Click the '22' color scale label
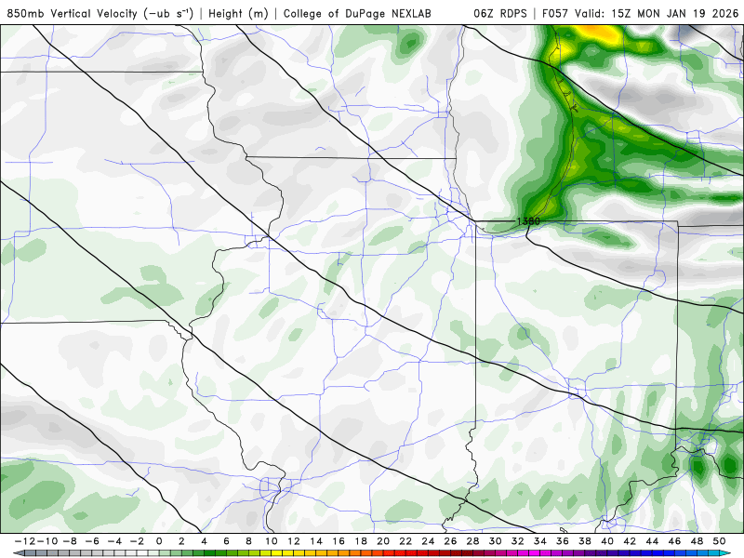This screenshot has height=558, width=744. (x=405, y=541)
